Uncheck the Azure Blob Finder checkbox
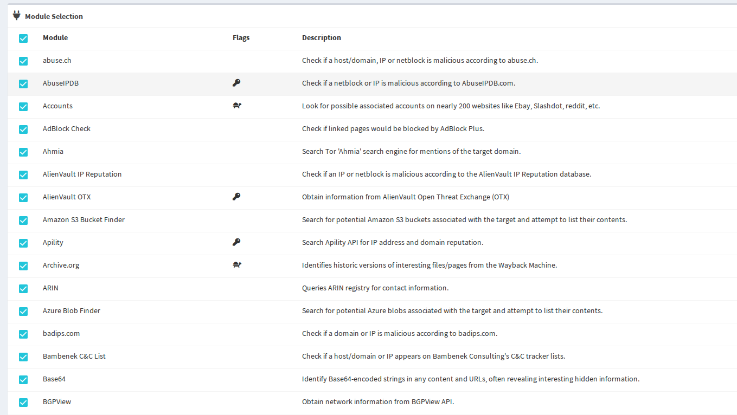Image resolution: width=737 pixels, height=415 pixels. pos(23,312)
